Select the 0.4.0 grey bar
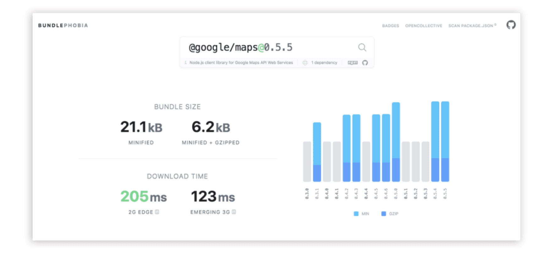Screen dimensions: 553x258 (327, 162)
